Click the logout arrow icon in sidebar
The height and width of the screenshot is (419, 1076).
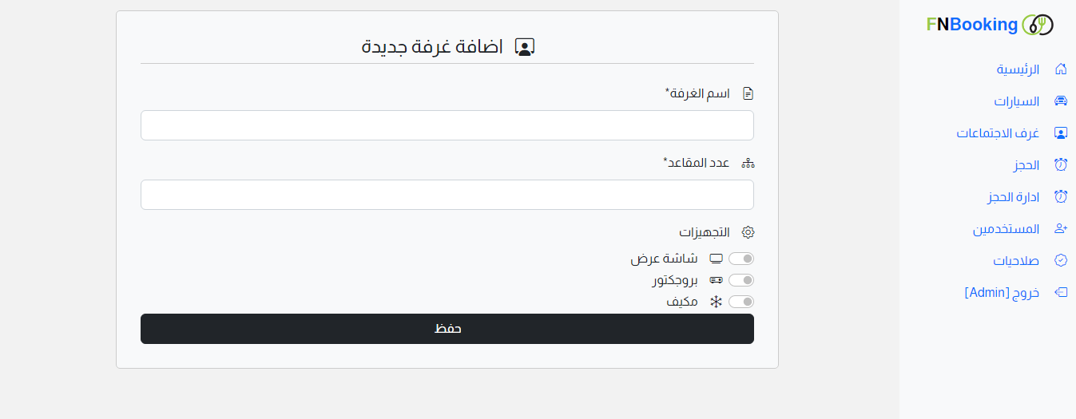[1061, 293]
